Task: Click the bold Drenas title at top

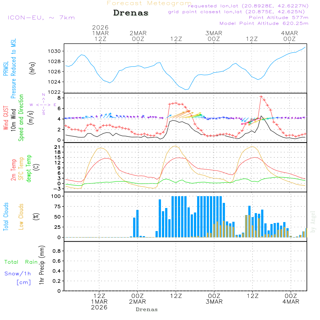Action: click(131, 13)
